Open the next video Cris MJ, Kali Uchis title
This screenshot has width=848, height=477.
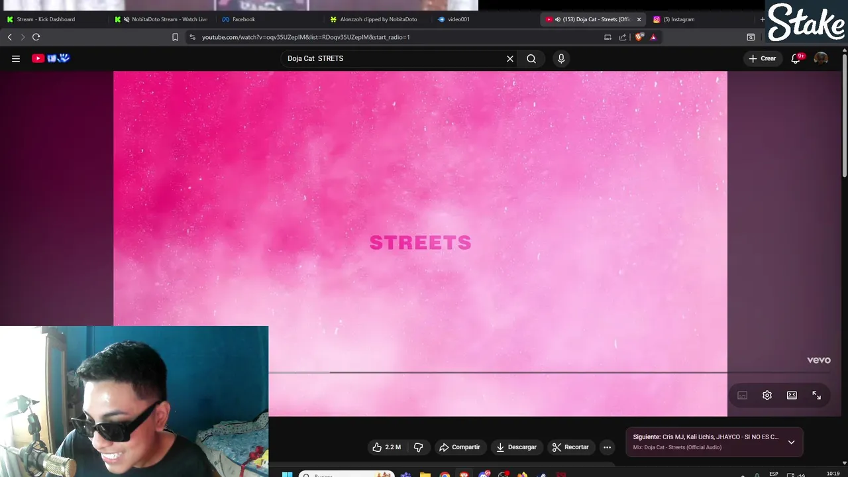coord(721,437)
